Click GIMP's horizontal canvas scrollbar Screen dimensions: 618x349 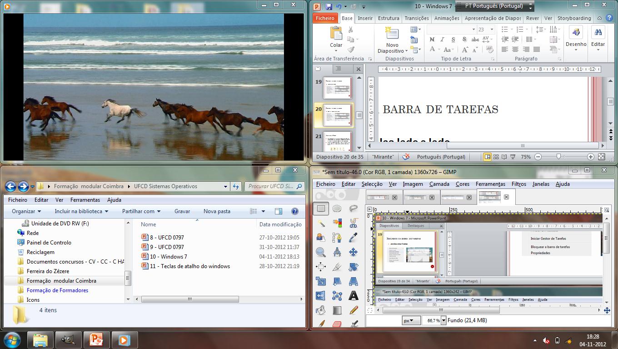(x=441, y=310)
